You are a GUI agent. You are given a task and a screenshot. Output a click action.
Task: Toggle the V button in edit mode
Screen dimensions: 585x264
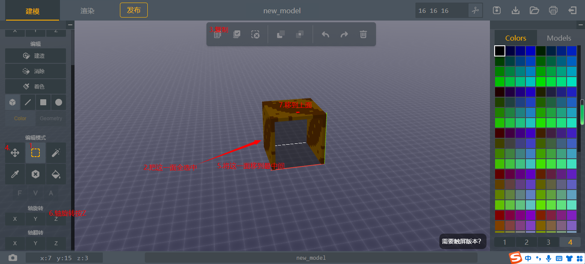[x=36, y=193]
